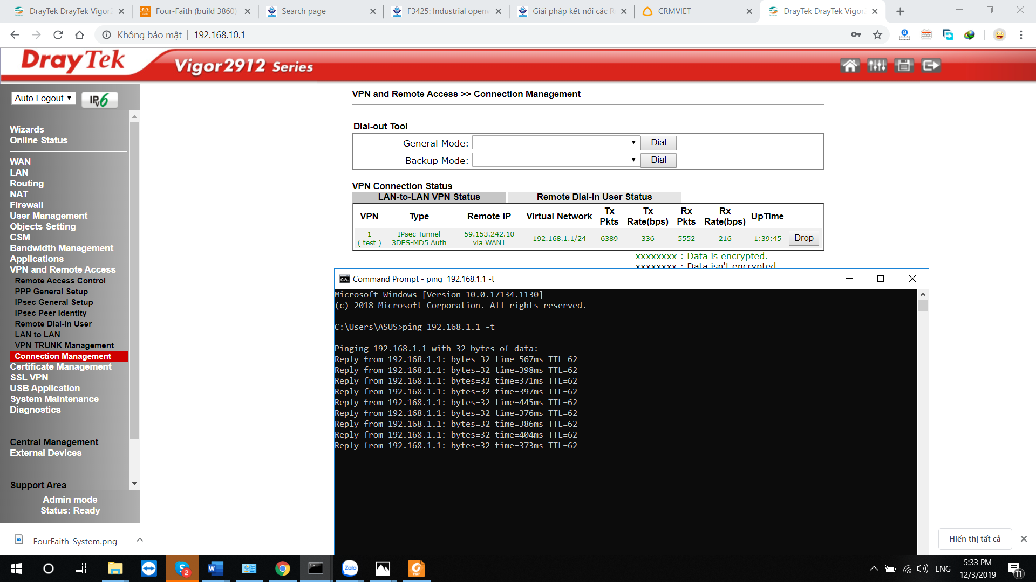Image resolution: width=1036 pixels, height=582 pixels.
Task: Bookmark this page with the star
Action: point(877,35)
